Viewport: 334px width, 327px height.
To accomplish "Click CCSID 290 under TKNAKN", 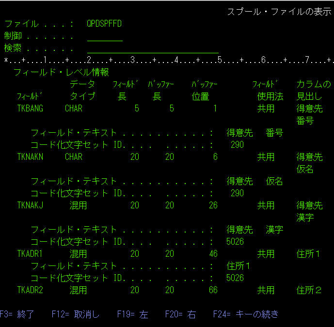I will pyautogui.click(x=238, y=193).
